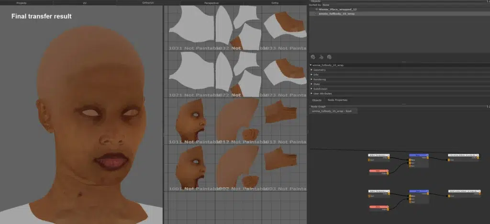The height and width of the screenshot is (224, 490).
Task: Select UV patch 1002
Action: click(238, 168)
